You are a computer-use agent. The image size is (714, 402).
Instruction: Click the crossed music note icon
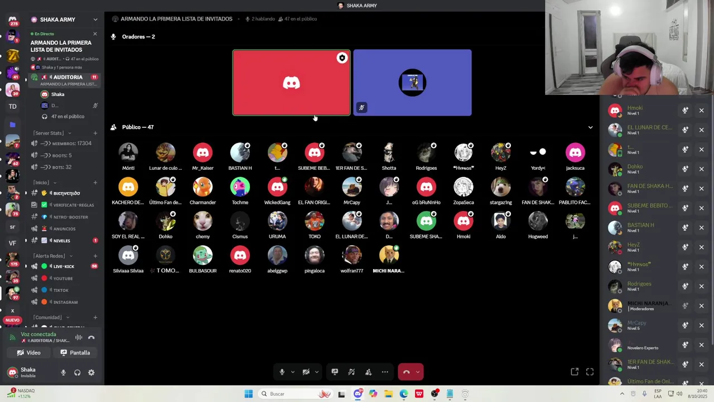(351, 372)
